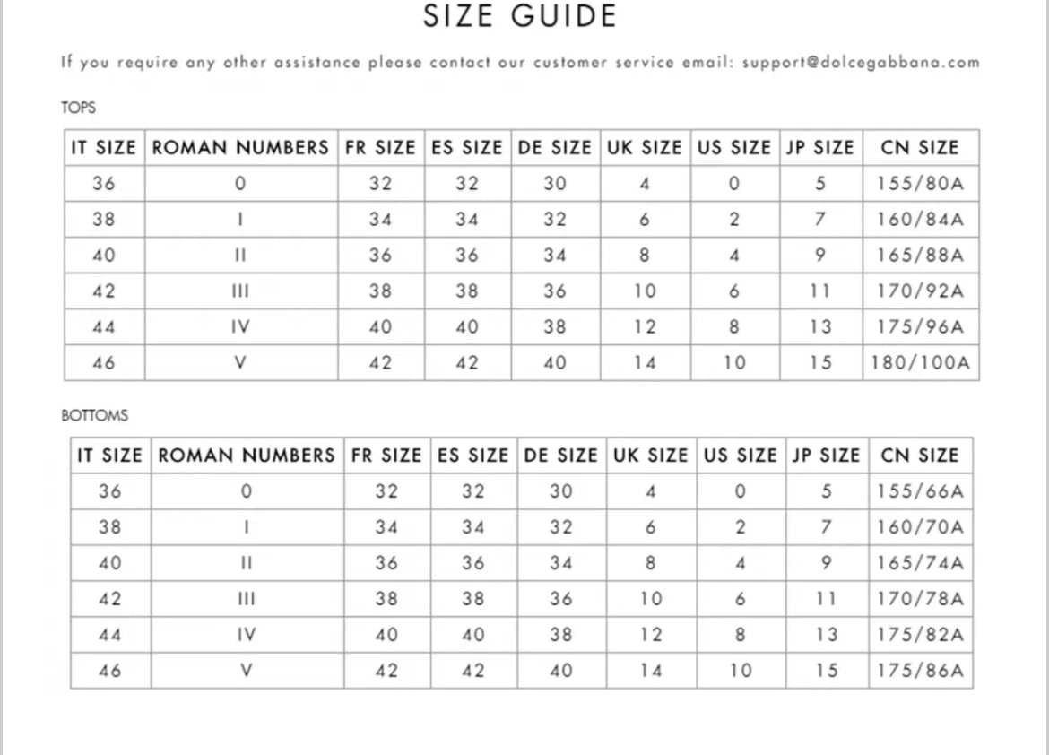Click ROMAN NUMBERS header in Bottoms table
The width and height of the screenshot is (1049, 755).
(x=247, y=456)
